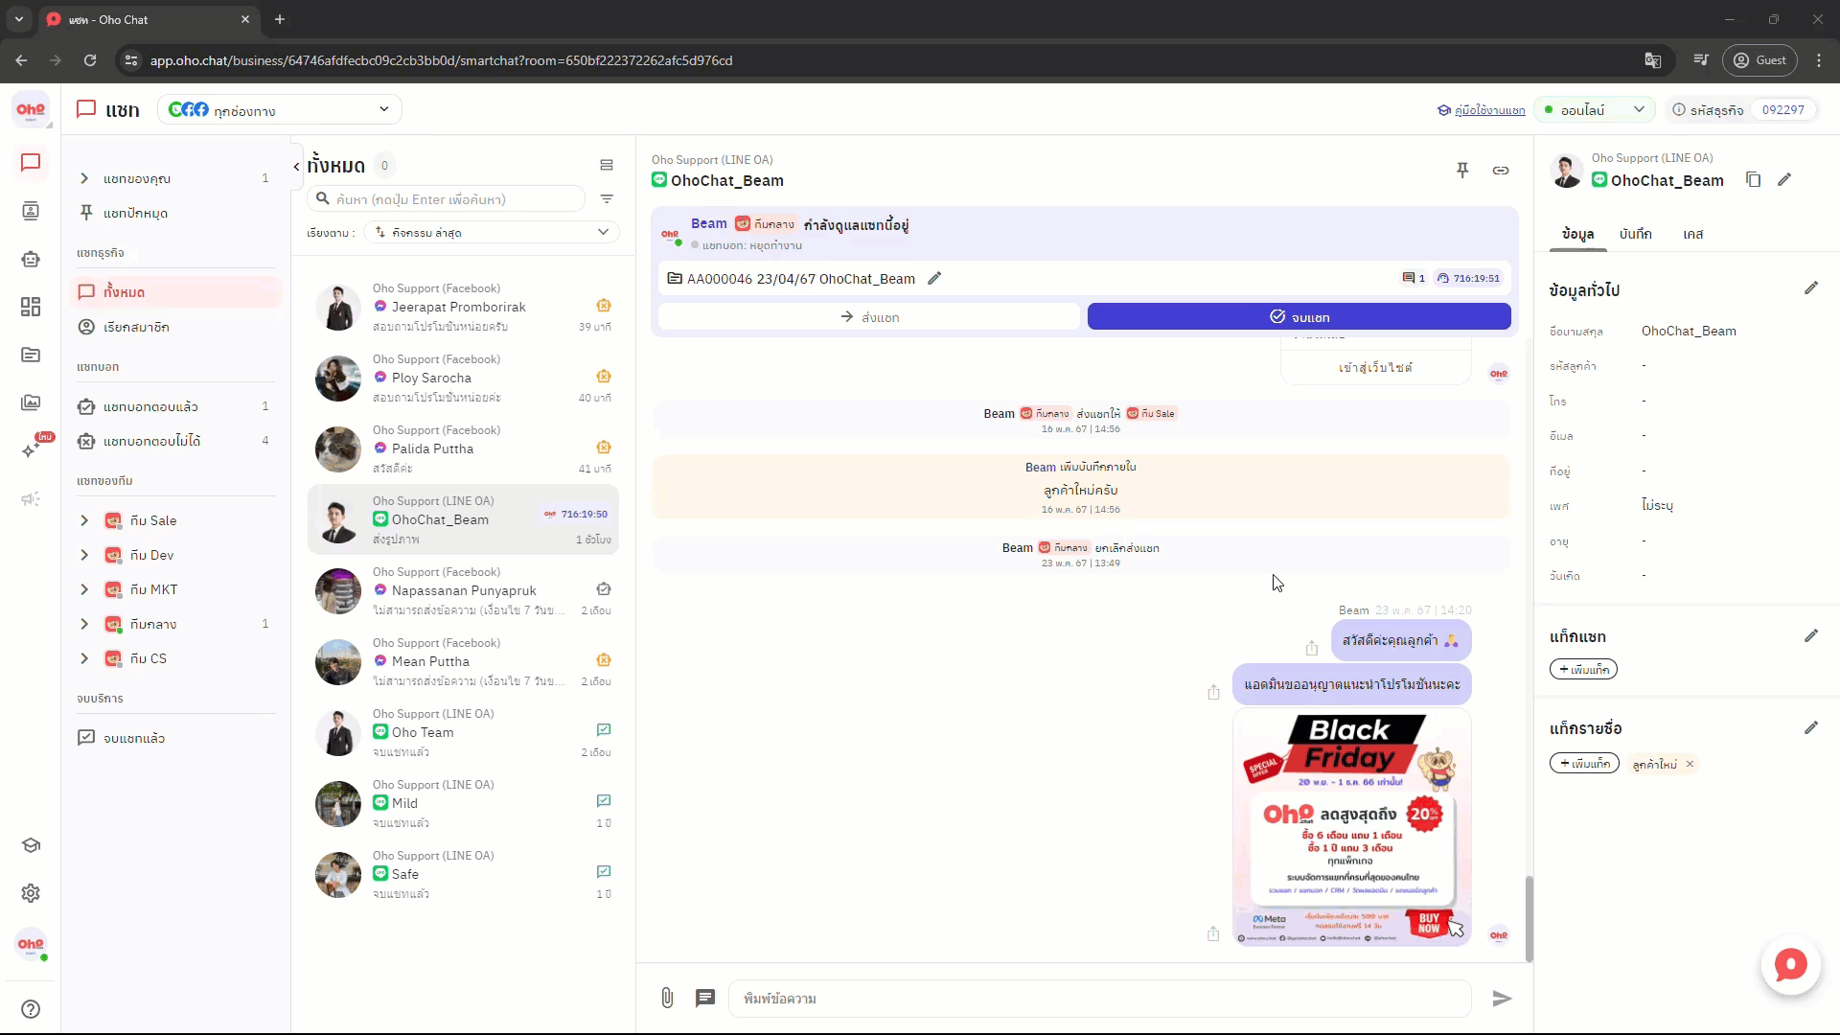Edit case title AA000046 pencil
Screen dimensions: 1840x1035
[934, 278]
